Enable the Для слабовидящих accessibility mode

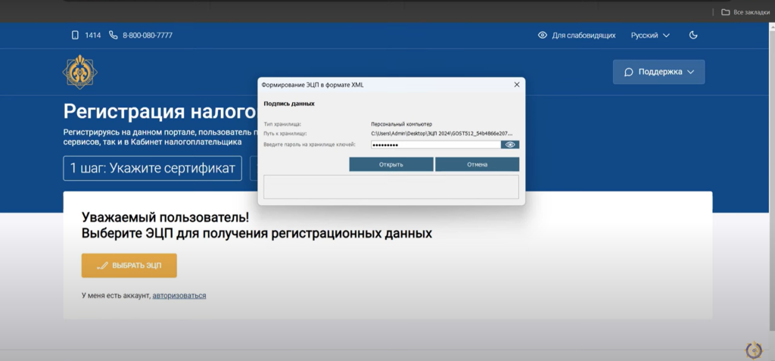577,36
